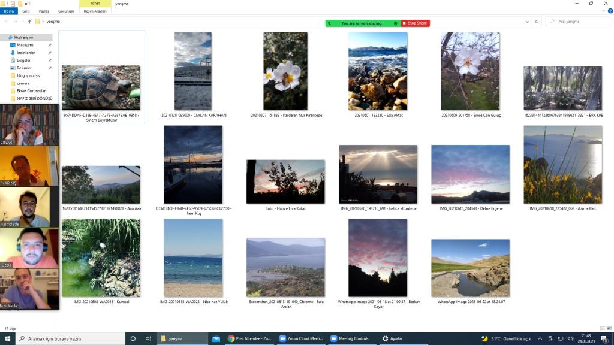Expand the ribbon with the chevron
The width and height of the screenshot is (614, 345).
(x=601, y=11)
